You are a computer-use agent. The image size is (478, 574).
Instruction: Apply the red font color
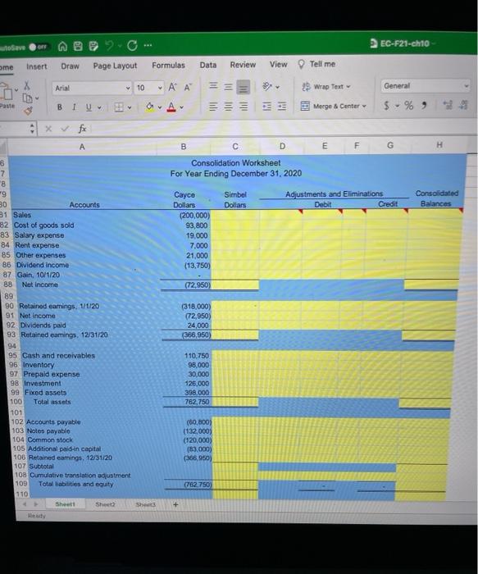tap(171, 107)
